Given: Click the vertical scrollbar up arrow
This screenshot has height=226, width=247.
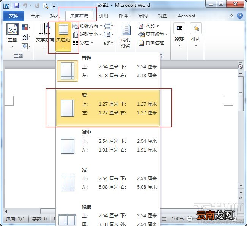Looking at the screenshot, I should [x=241, y=73].
